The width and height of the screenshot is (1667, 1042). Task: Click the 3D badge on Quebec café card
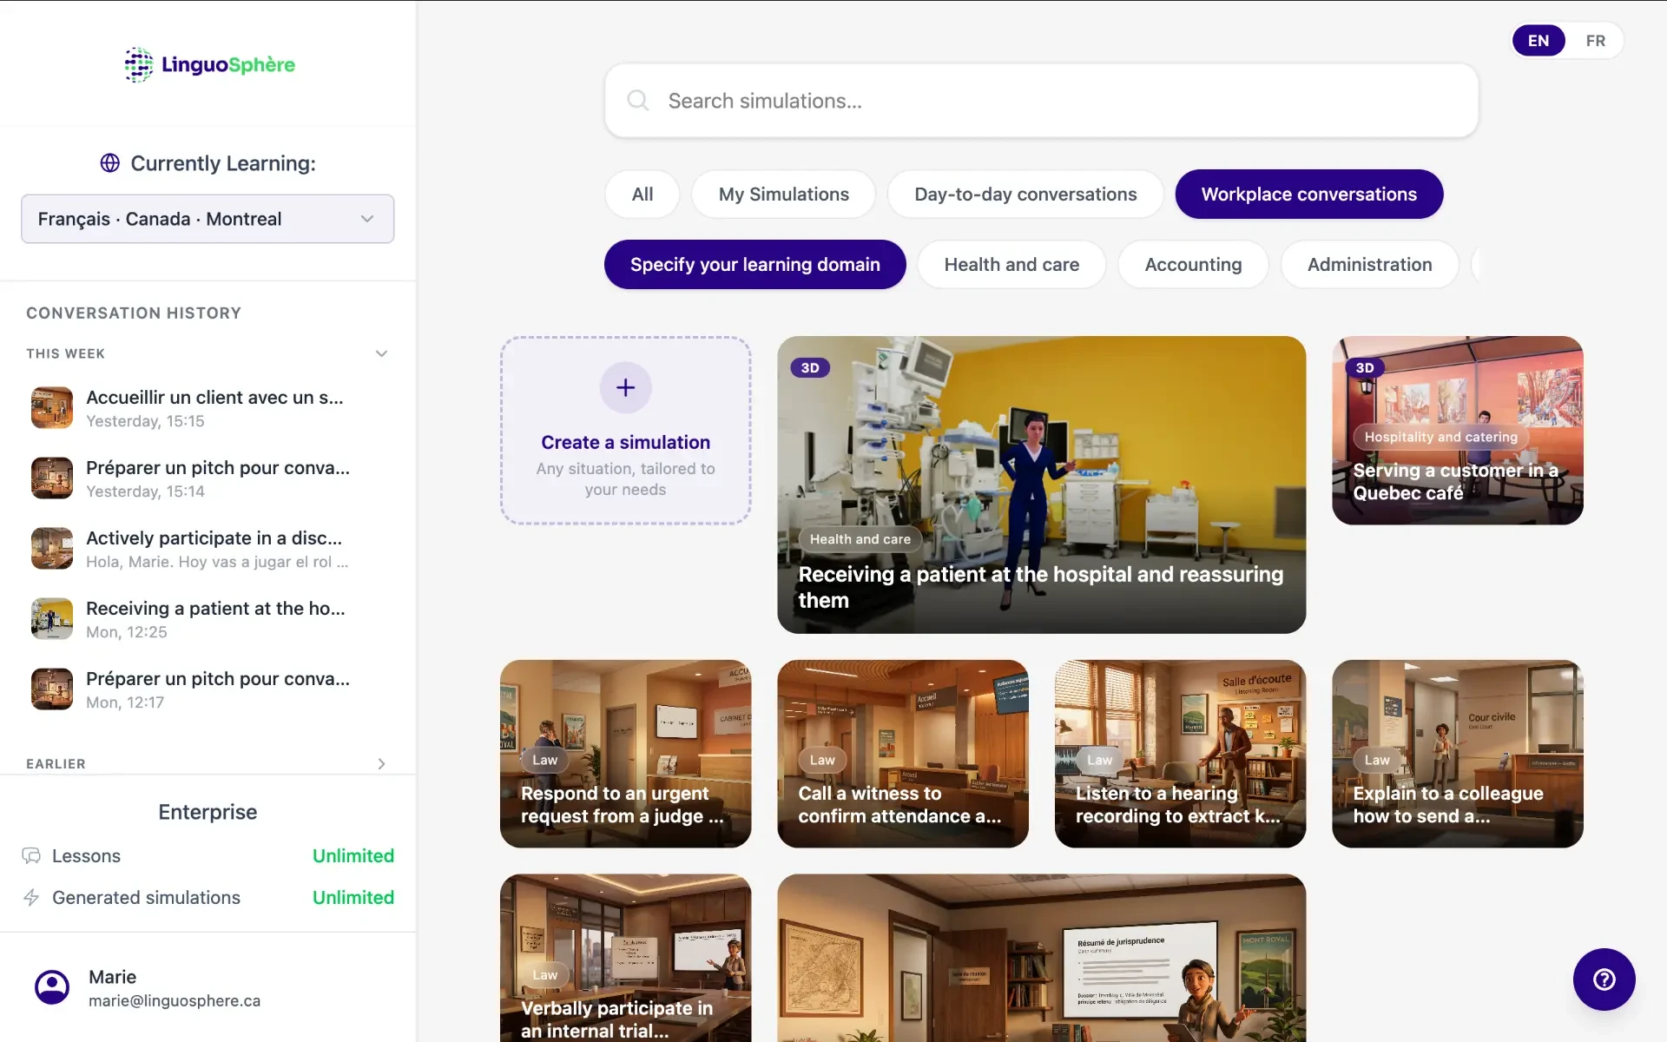[1365, 367]
